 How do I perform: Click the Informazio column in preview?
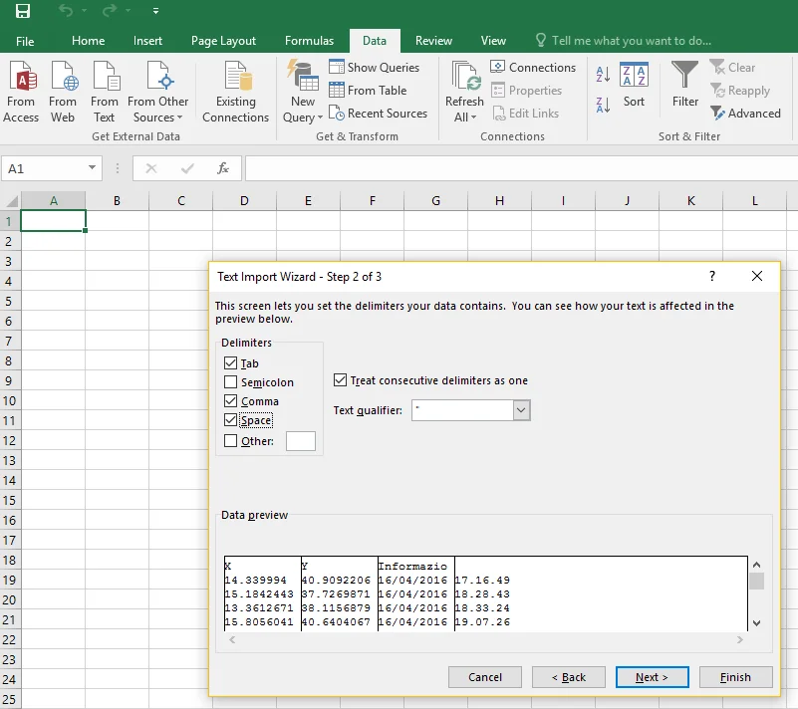416,594
